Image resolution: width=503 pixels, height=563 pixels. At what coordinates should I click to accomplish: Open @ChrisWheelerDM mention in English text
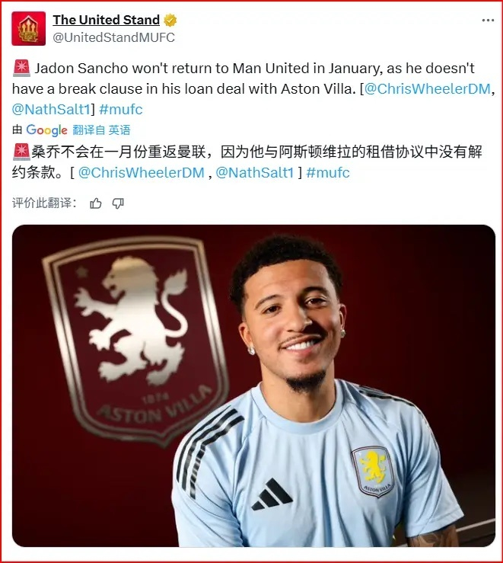428,88
